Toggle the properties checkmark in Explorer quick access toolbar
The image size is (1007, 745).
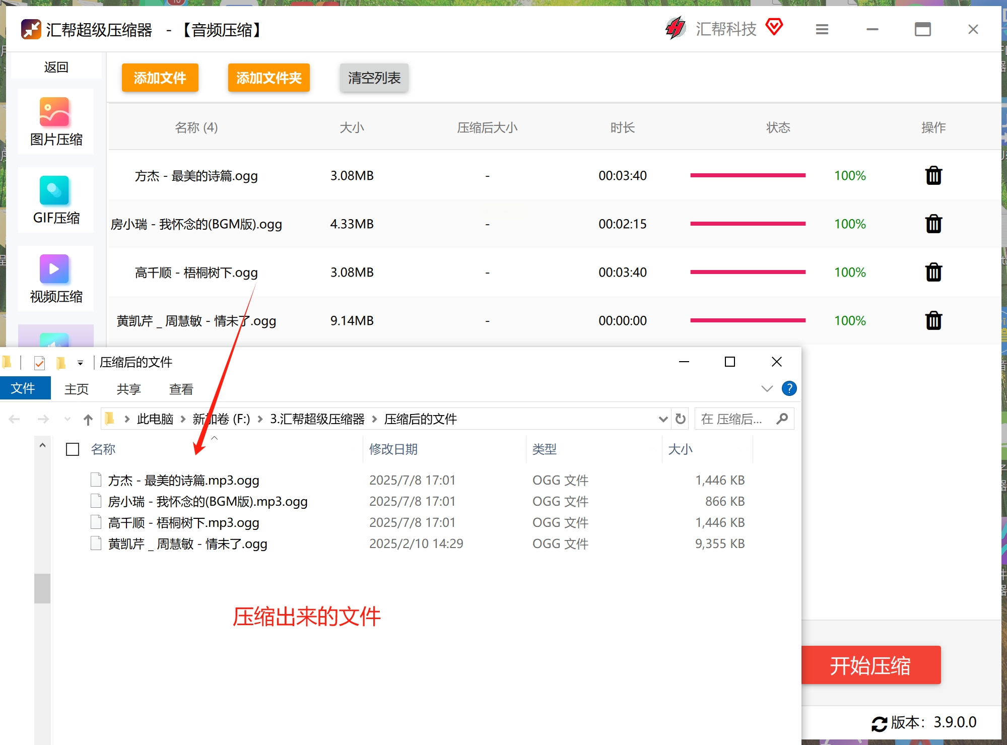(x=39, y=363)
